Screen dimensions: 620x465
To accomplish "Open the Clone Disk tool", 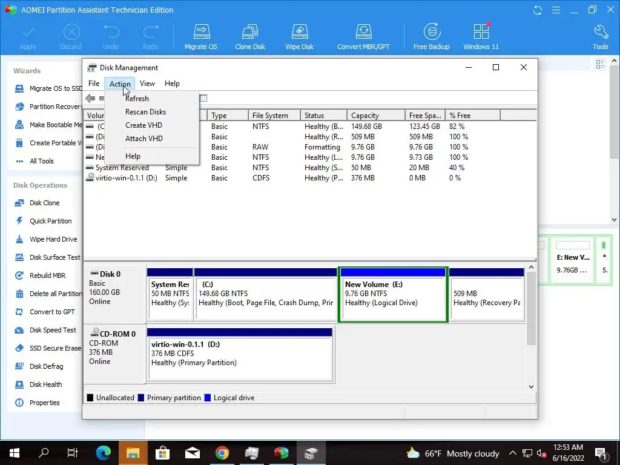I will [250, 37].
